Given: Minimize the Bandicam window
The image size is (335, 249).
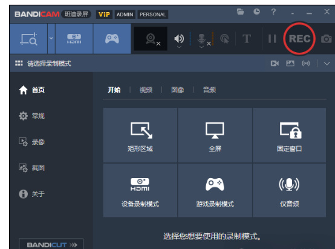Looking at the screenshot, I should pyautogui.click(x=309, y=13).
